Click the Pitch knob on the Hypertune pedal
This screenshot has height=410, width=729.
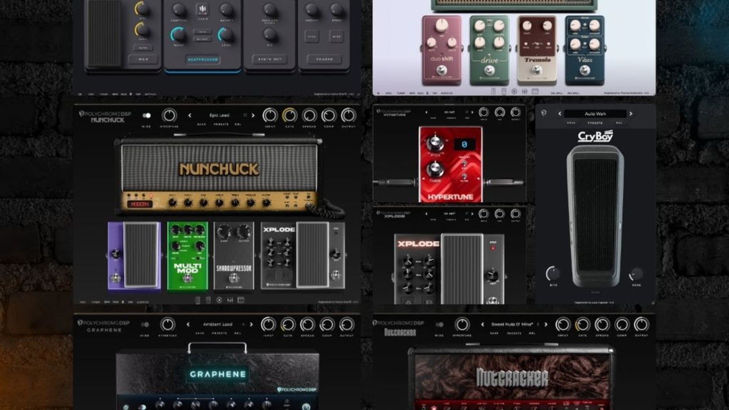435,142
